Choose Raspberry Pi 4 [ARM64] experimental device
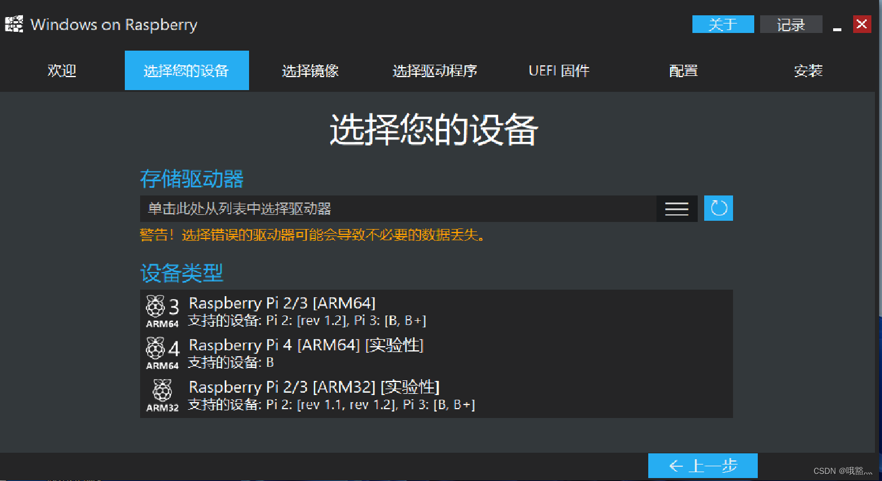 pos(436,353)
